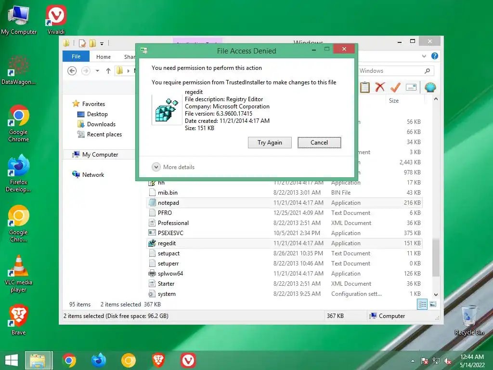Select the Recycle Bin desktop icon
Viewport: 493px width, 370px height.
469,320
